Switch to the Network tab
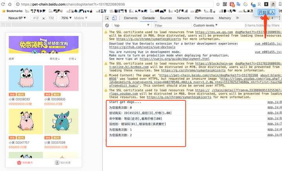The height and width of the screenshot is (171, 282). tap(183, 18)
